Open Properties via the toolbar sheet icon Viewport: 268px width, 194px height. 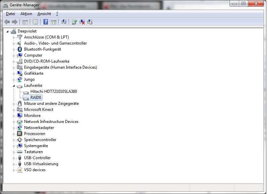click(x=35, y=22)
